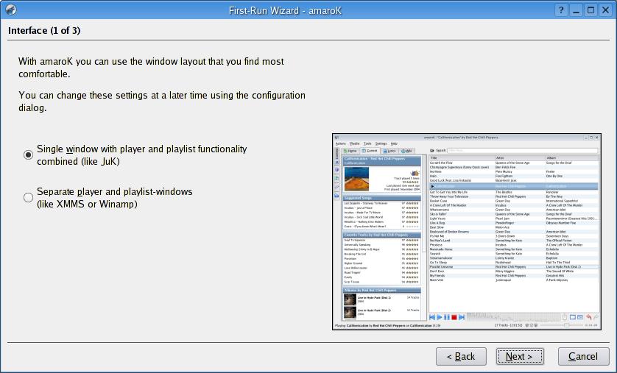Maximize the First-Run Wizard window
Image resolution: width=617 pixels, height=373 pixels.
tap(591, 10)
